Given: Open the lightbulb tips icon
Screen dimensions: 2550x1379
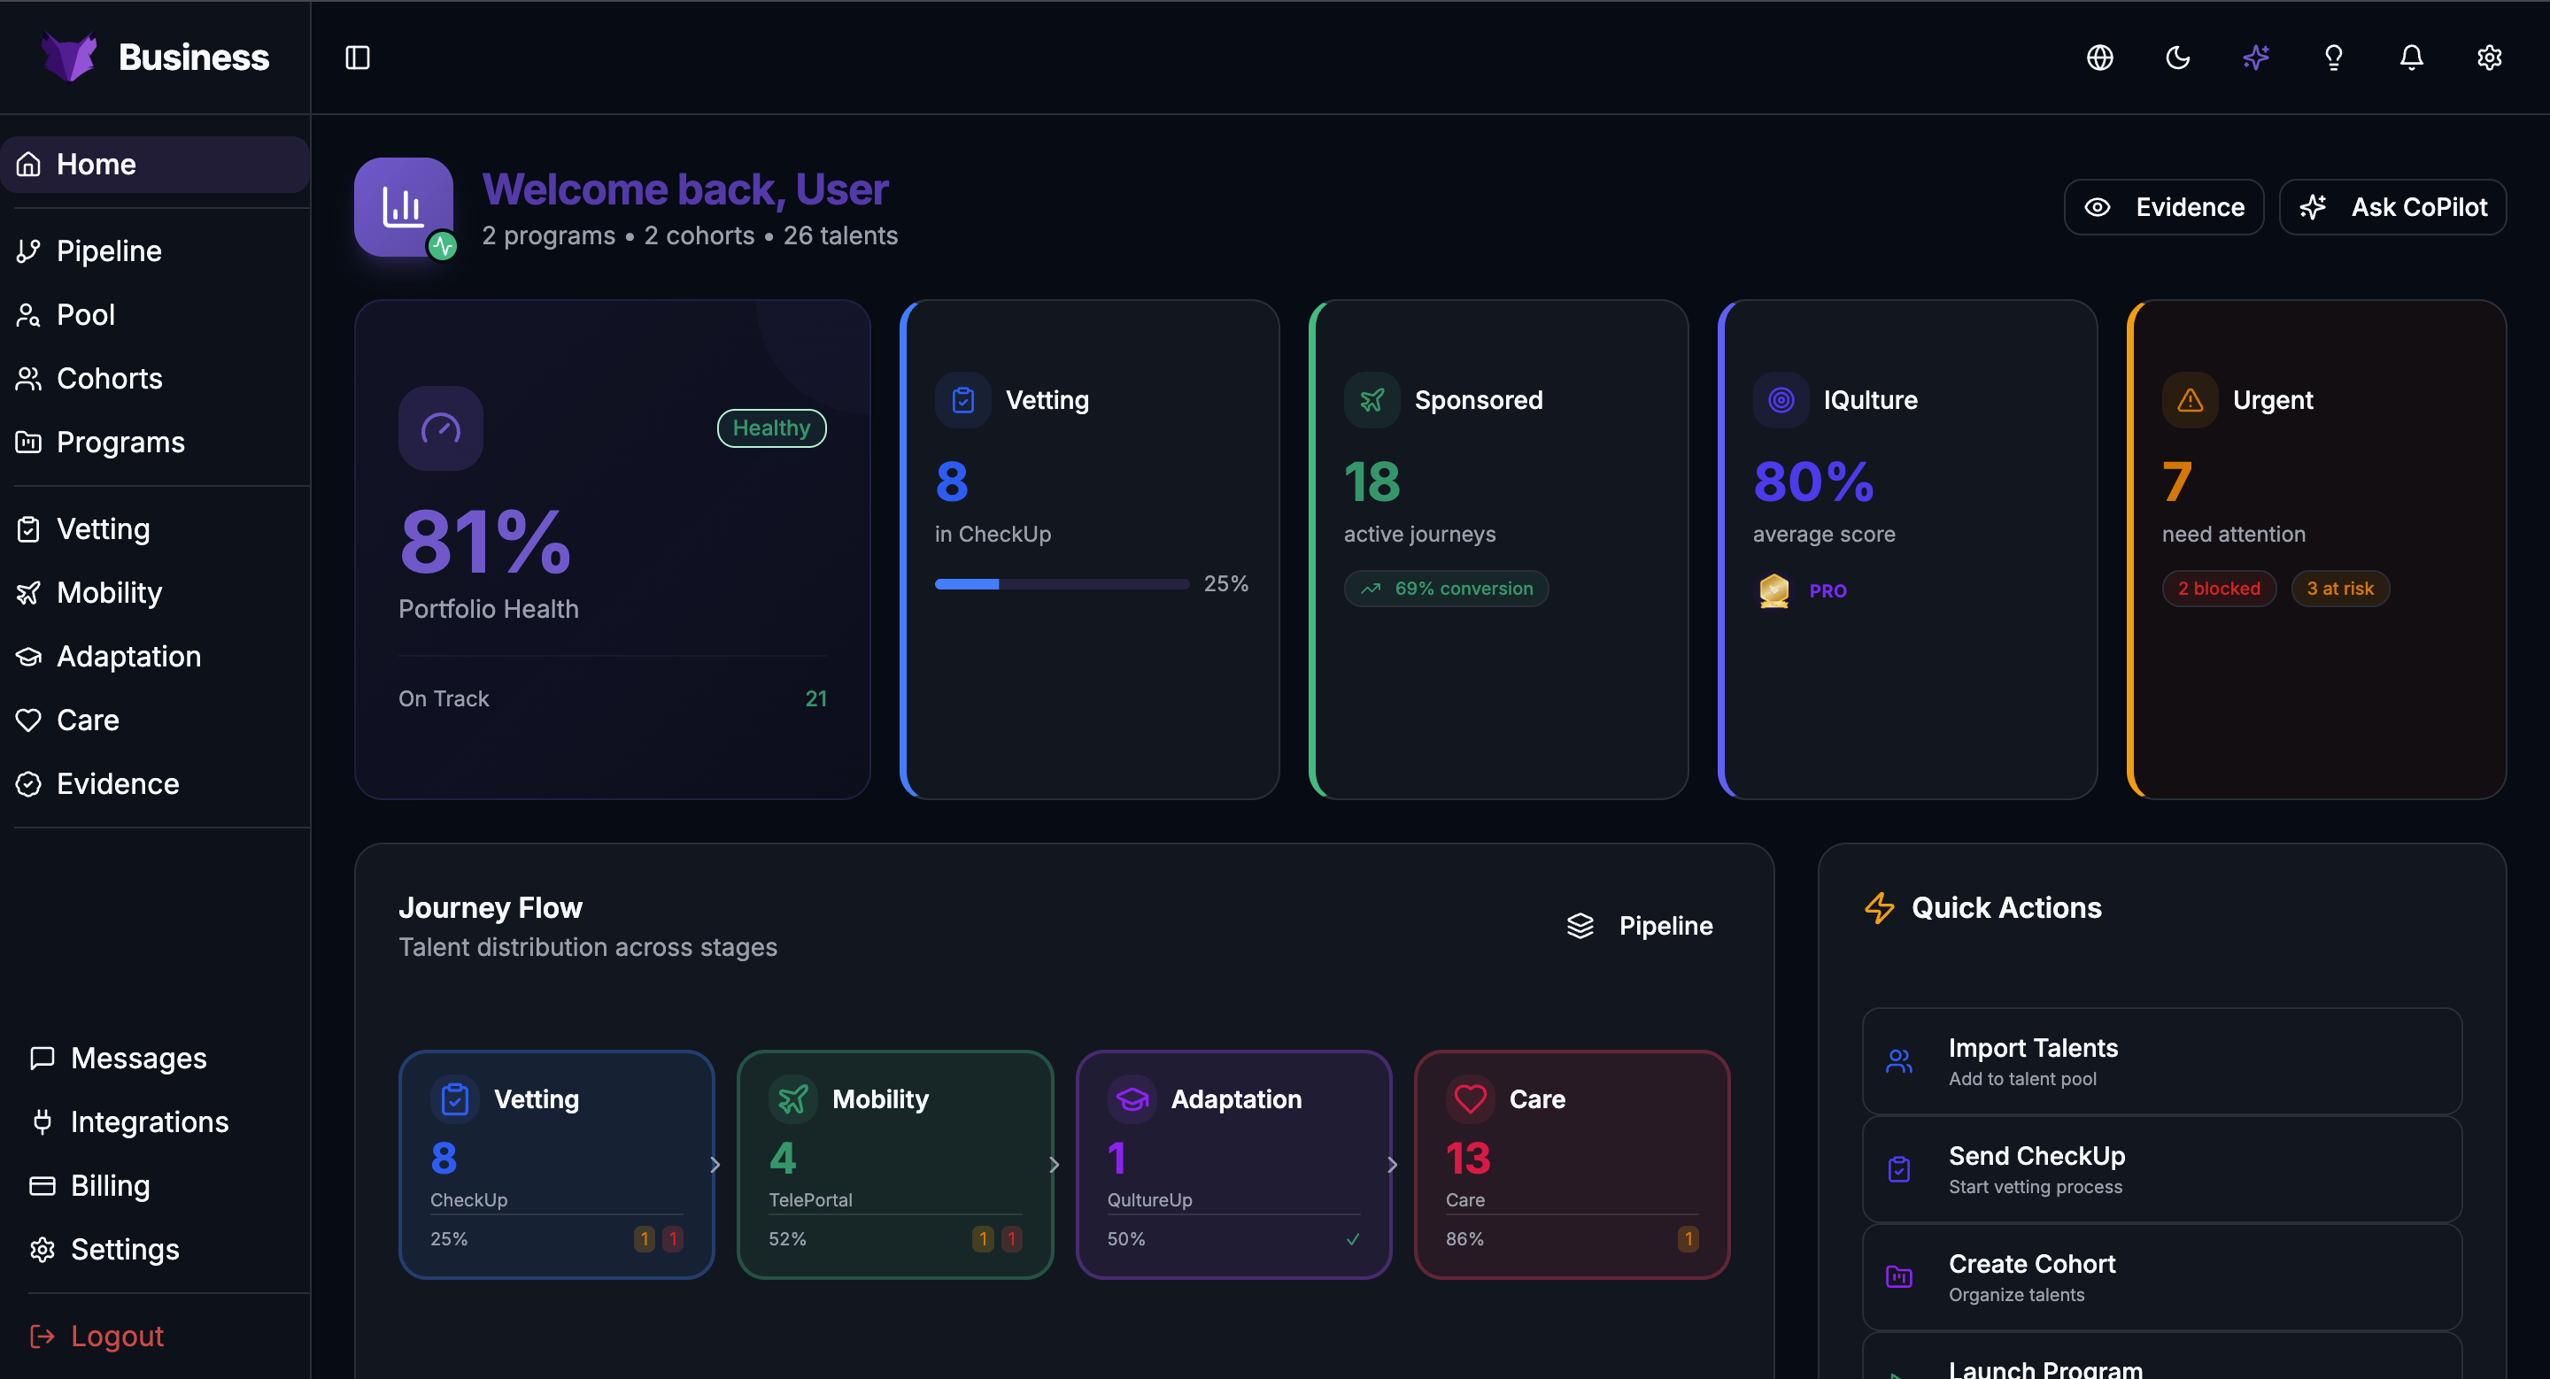Looking at the screenshot, I should [x=2333, y=58].
